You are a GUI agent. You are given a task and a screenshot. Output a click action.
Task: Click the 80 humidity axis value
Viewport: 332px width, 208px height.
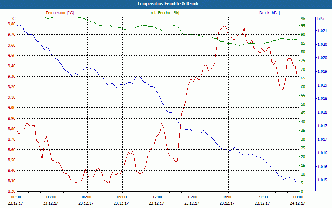[x=303, y=52]
